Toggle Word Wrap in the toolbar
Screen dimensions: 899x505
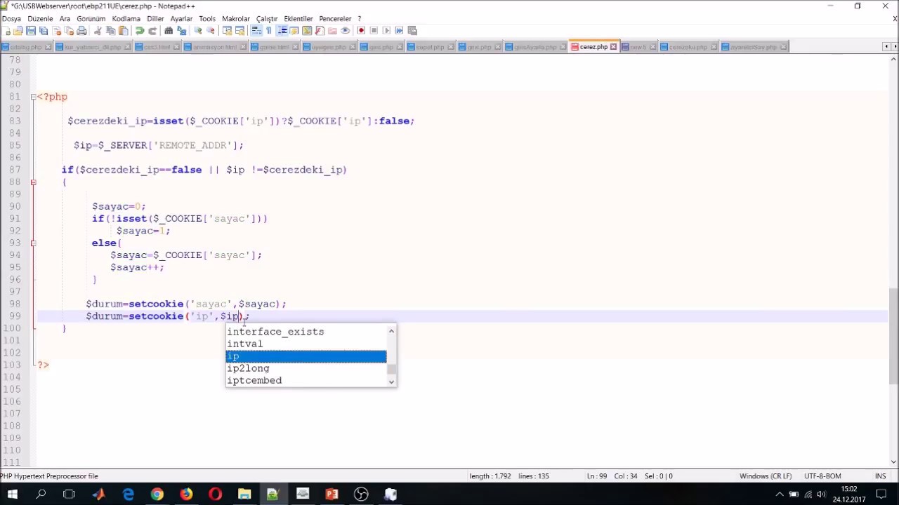click(x=256, y=31)
